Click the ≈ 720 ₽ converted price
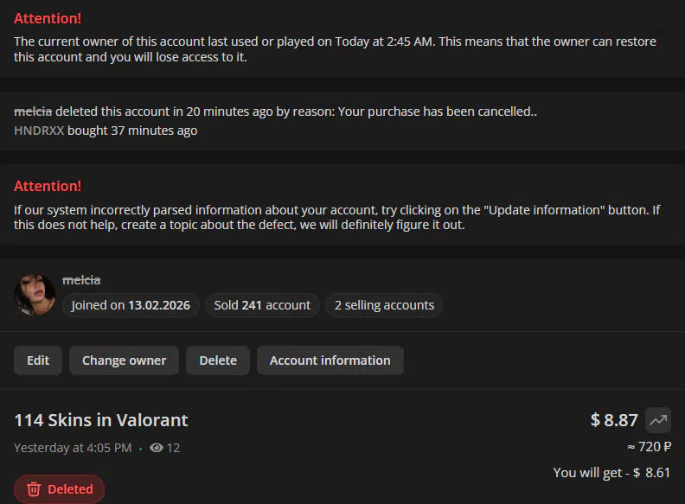 click(649, 447)
